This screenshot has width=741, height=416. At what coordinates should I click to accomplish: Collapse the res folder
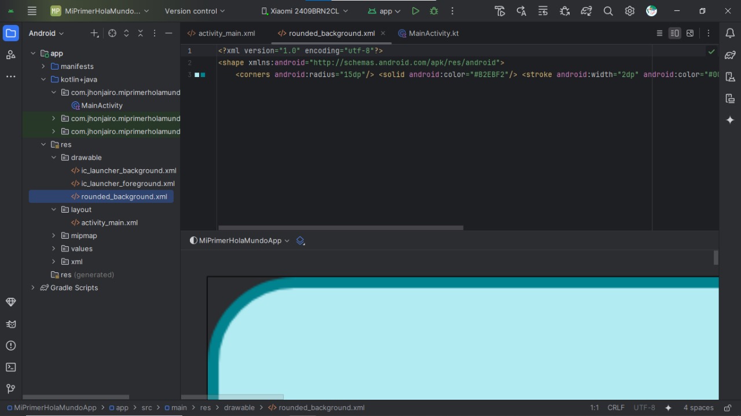(x=43, y=144)
